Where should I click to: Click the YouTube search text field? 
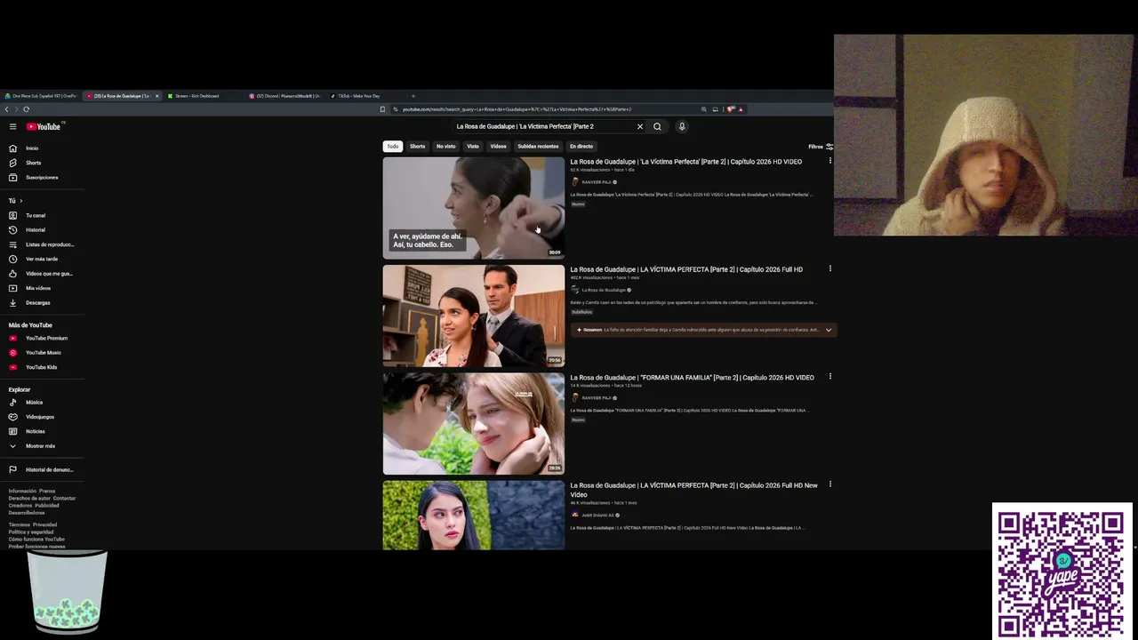[542, 126]
